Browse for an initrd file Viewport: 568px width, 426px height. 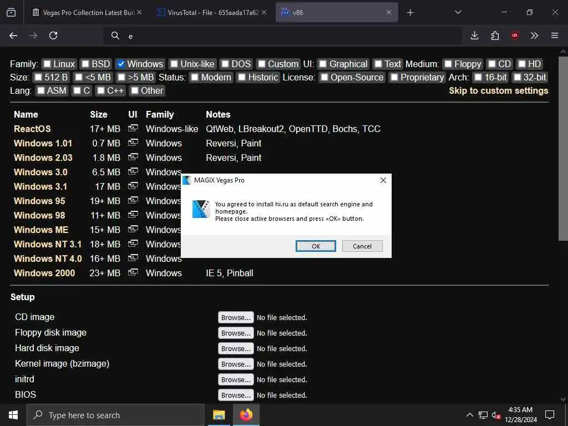click(x=236, y=379)
